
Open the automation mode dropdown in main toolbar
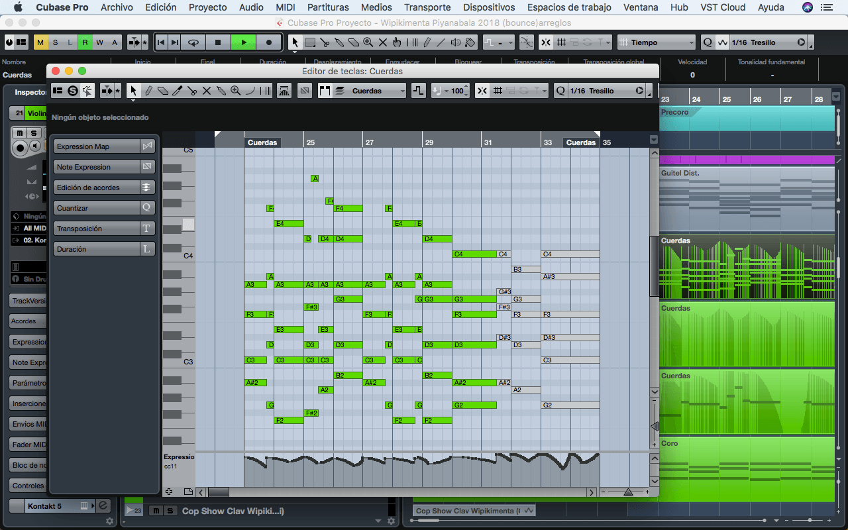click(x=498, y=42)
